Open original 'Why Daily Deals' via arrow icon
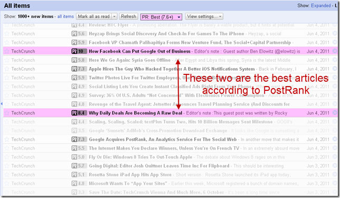The image size is (340, 198). [x=335, y=112]
